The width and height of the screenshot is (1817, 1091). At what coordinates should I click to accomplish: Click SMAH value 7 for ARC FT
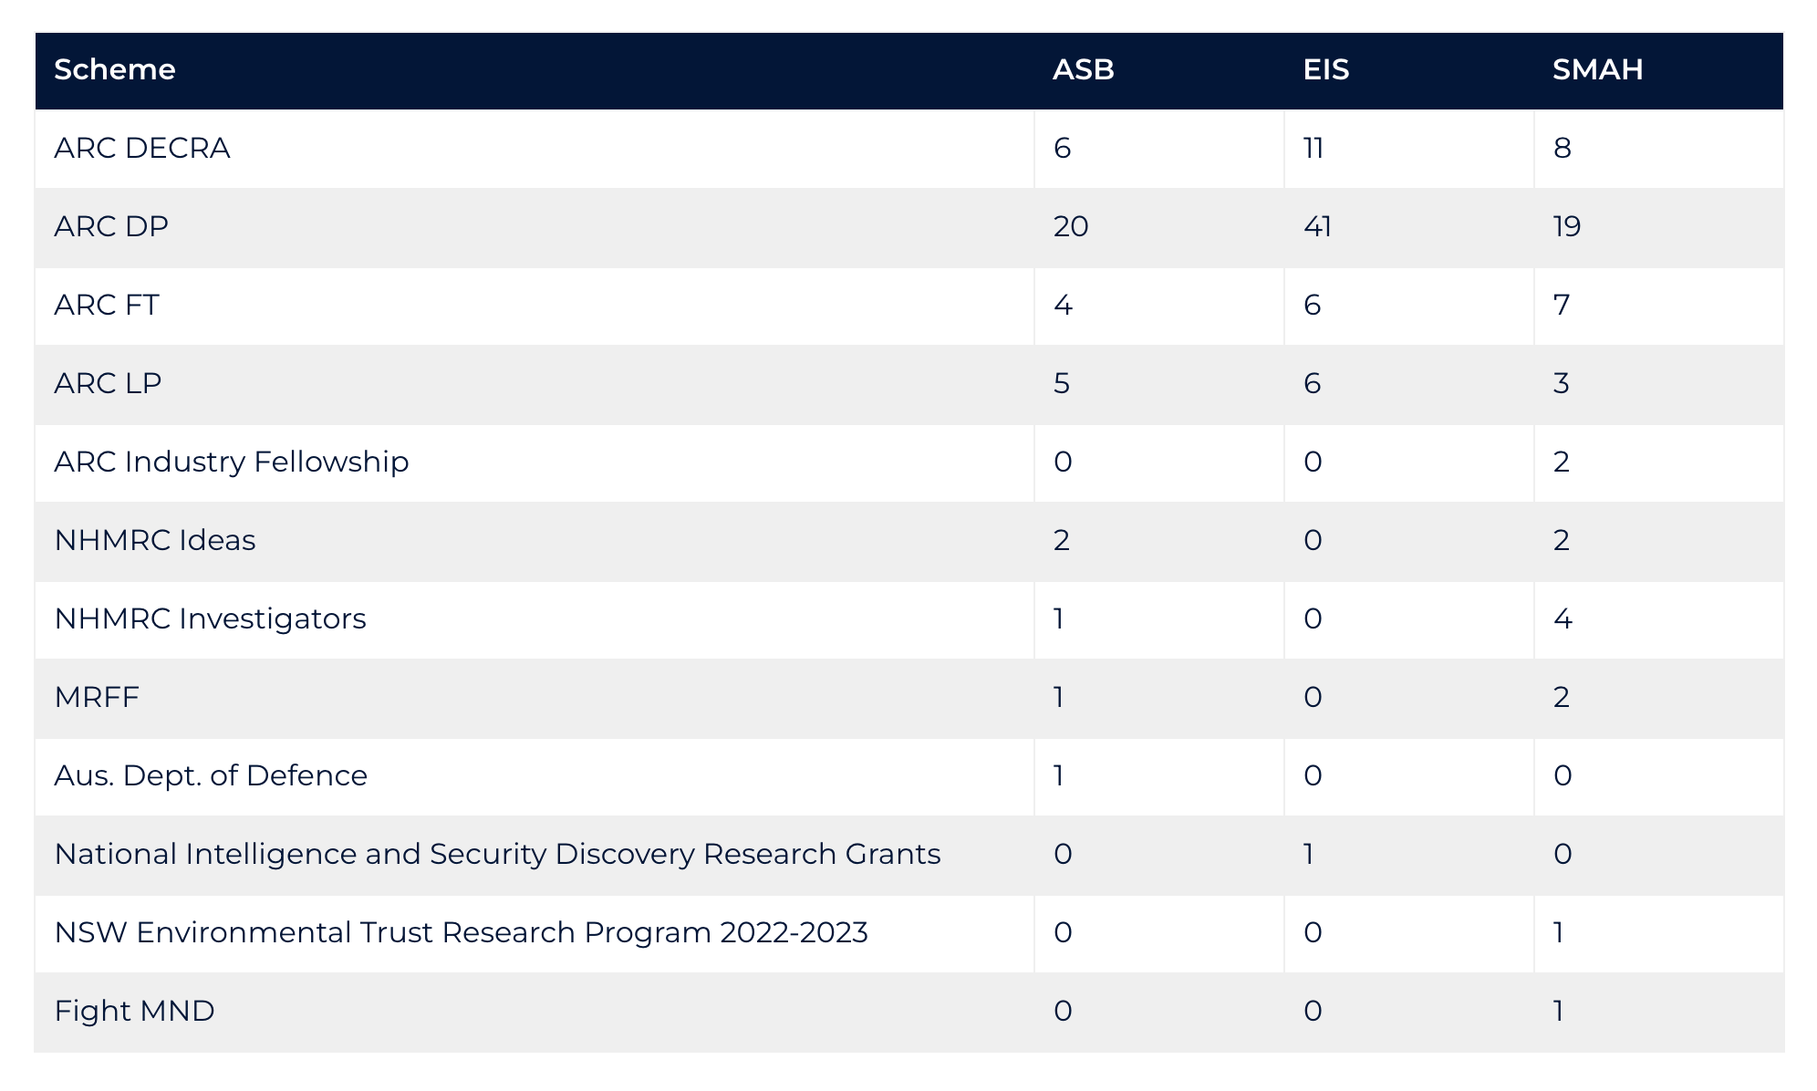tap(1562, 305)
